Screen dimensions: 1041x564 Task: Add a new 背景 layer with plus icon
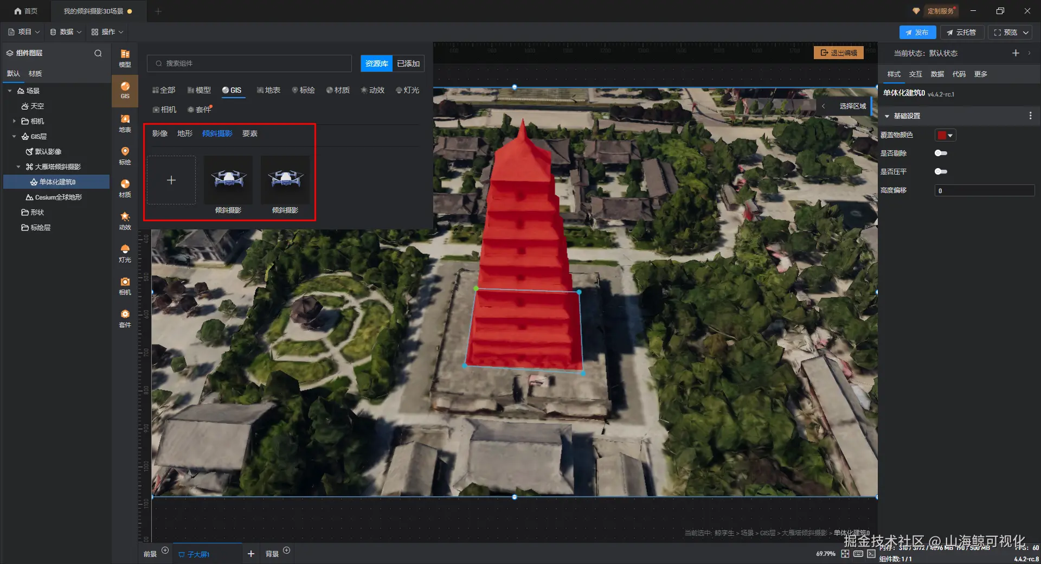287,550
